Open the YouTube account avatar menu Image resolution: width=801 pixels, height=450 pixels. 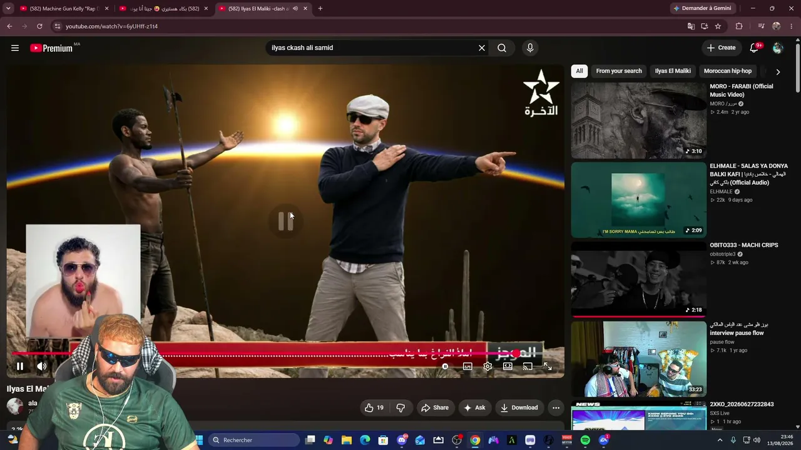tap(778, 48)
